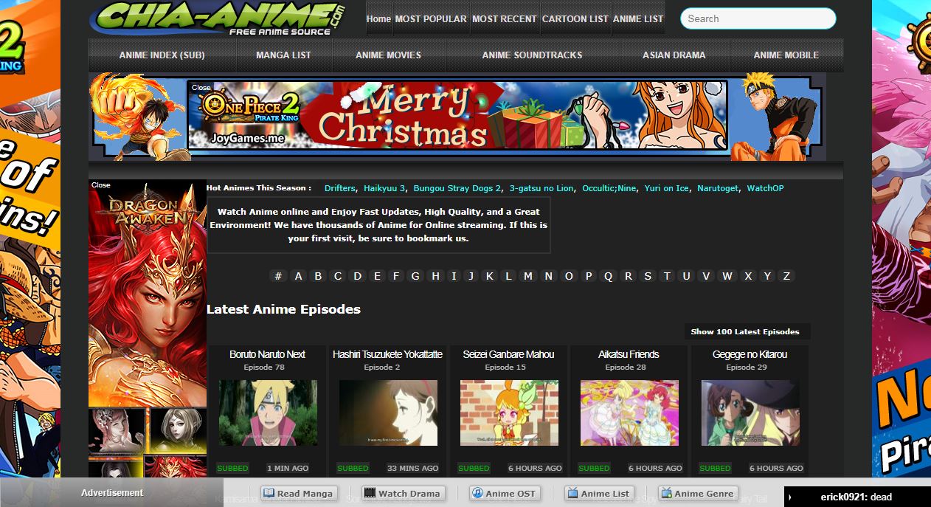The image size is (931, 507).
Task: Open the 3-gatsu no Lion link
Action: (x=541, y=188)
